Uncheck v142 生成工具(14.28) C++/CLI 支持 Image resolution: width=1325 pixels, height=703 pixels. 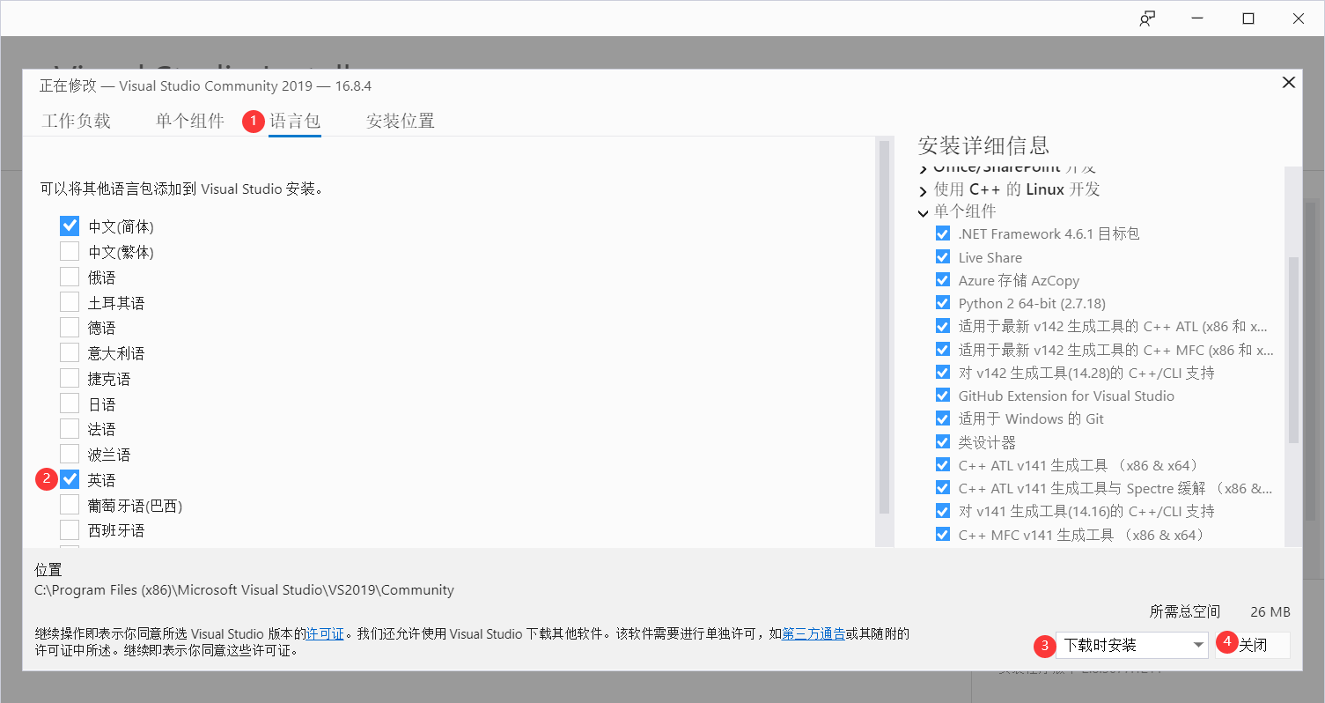pyautogui.click(x=943, y=373)
